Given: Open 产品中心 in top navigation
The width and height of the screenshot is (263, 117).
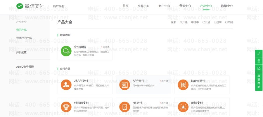Looking at the screenshot, I should (x=206, y=6).
